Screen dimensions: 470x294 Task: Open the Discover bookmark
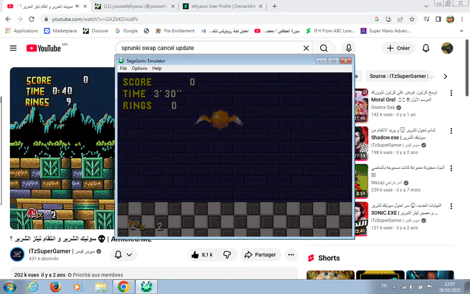[x=96, y=31]
